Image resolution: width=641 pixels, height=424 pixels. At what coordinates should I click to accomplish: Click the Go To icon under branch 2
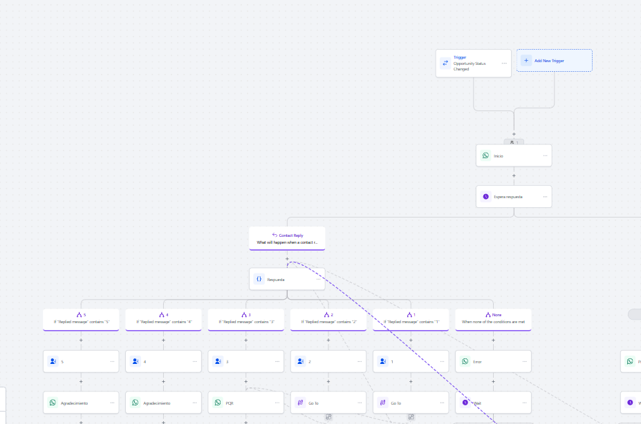[301, 403]
